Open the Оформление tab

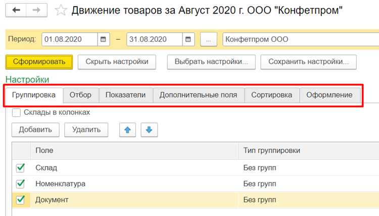(x=329, y=95)
